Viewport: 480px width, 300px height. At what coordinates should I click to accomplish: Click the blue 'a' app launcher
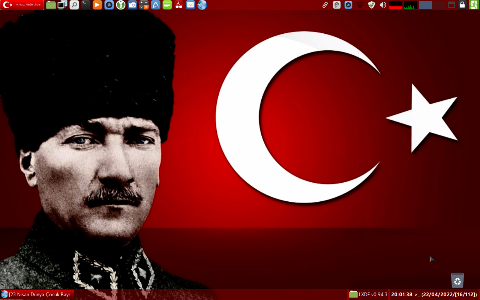coord(109,5)
